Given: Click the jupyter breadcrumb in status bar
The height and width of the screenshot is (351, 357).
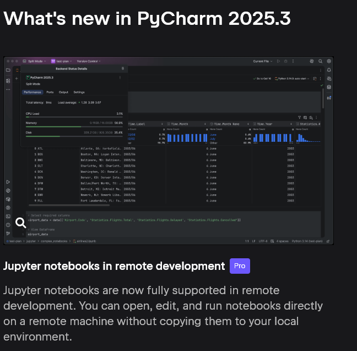Looking at the screenshot, I should pyautogui.click(x=31, y=241).
